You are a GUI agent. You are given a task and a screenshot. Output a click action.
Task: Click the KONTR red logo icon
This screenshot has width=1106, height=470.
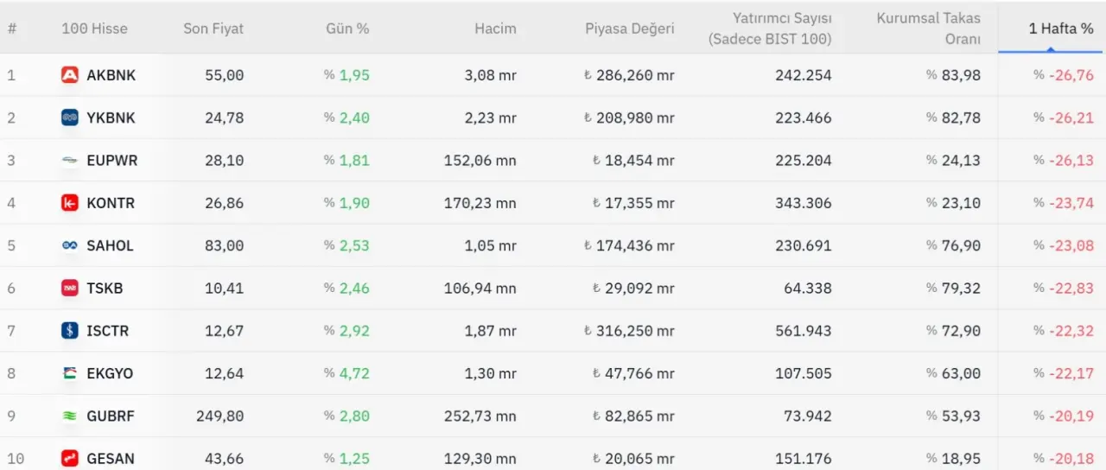pyautogui.click(x=70, y=203)
